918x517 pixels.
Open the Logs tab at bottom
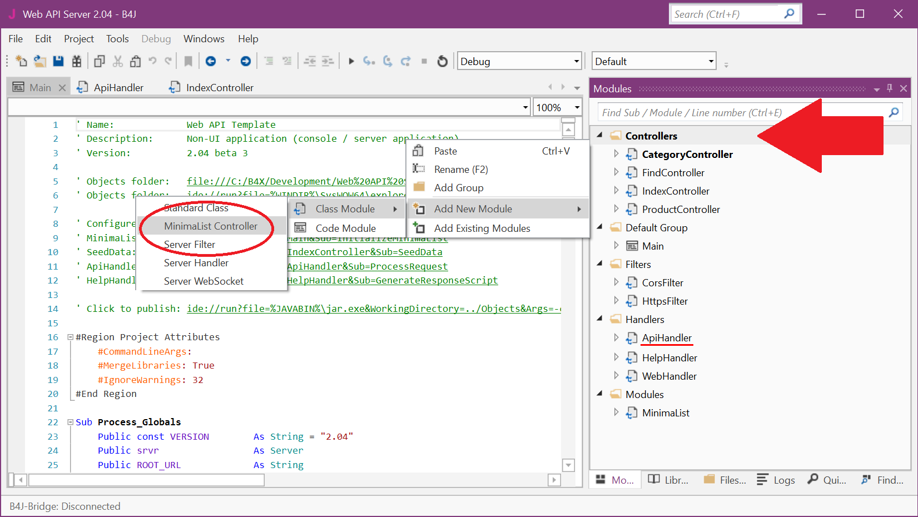click(777, 480)
